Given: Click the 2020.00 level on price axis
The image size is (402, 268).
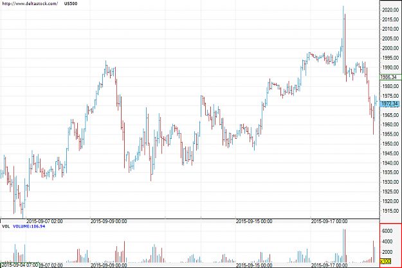Looking at the screenshot, I should [x=390, y=10].
